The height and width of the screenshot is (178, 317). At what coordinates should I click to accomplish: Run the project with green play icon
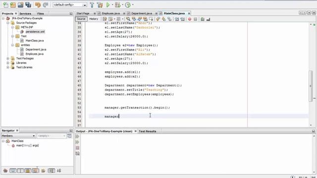(108, 4)
